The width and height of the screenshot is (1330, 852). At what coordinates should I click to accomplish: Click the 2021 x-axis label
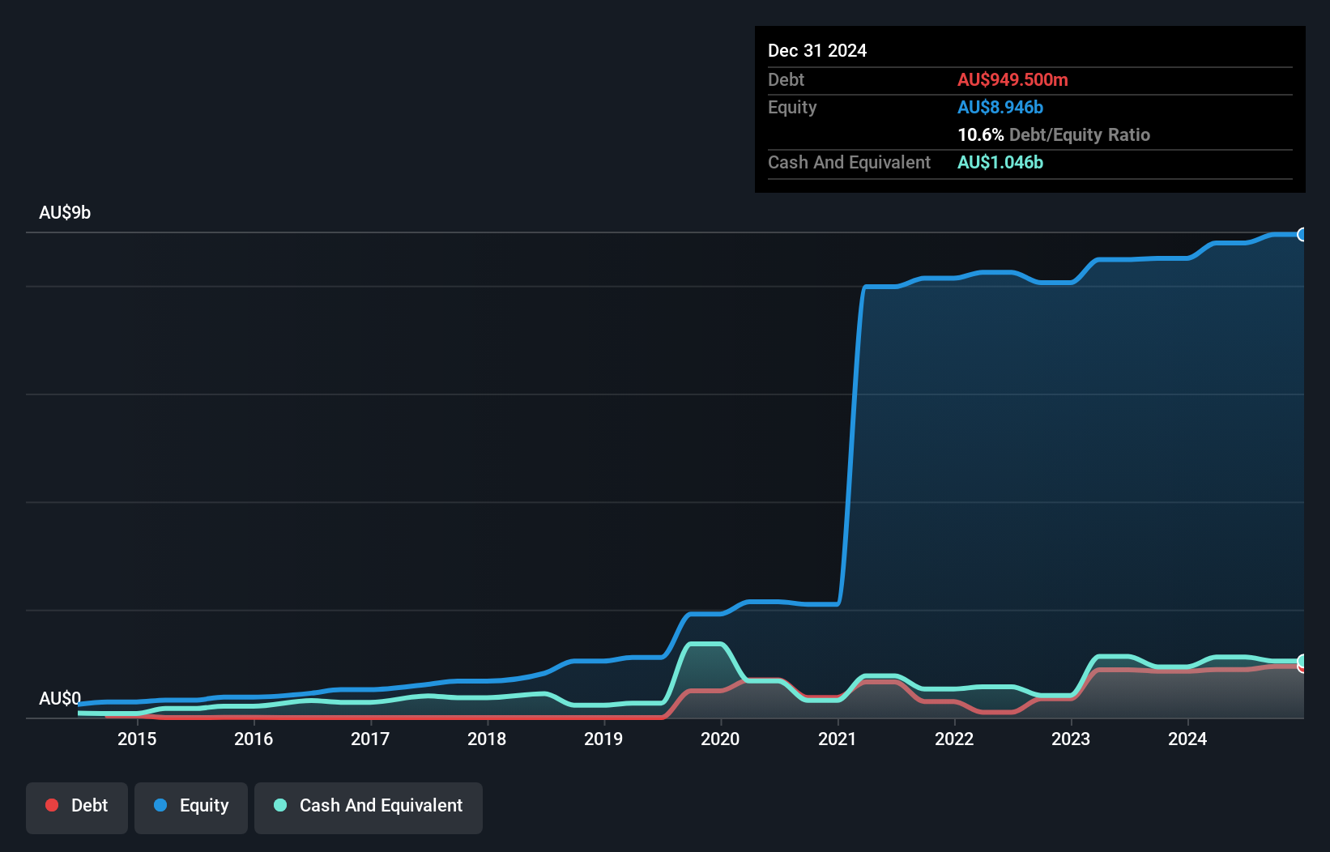pos(838,739)
